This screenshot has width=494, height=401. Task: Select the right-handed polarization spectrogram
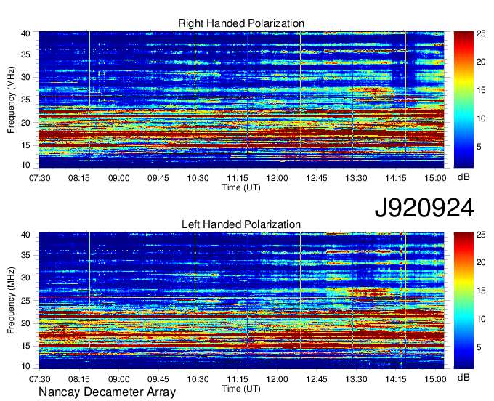click(x=241, y=100)
